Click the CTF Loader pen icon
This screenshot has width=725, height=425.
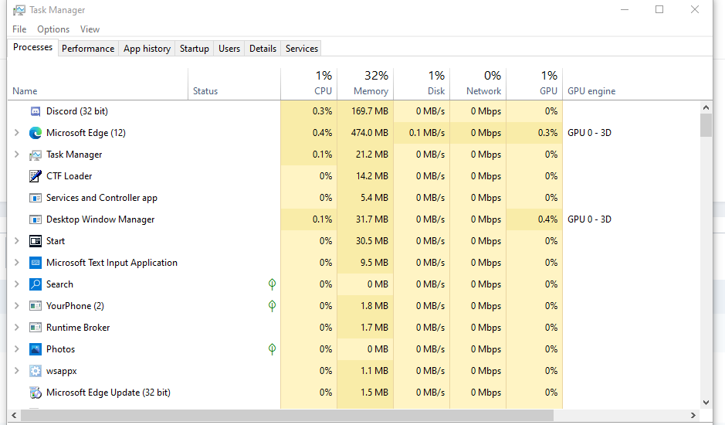[x=36, y=176]
